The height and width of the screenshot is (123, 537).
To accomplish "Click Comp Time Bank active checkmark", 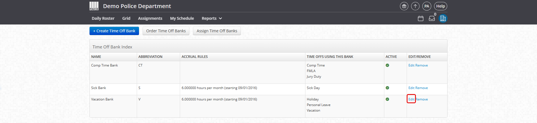I will click(x=387, y=65).
